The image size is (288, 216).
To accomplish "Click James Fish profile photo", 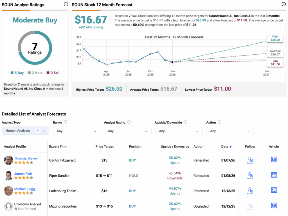I will [8, 176].
